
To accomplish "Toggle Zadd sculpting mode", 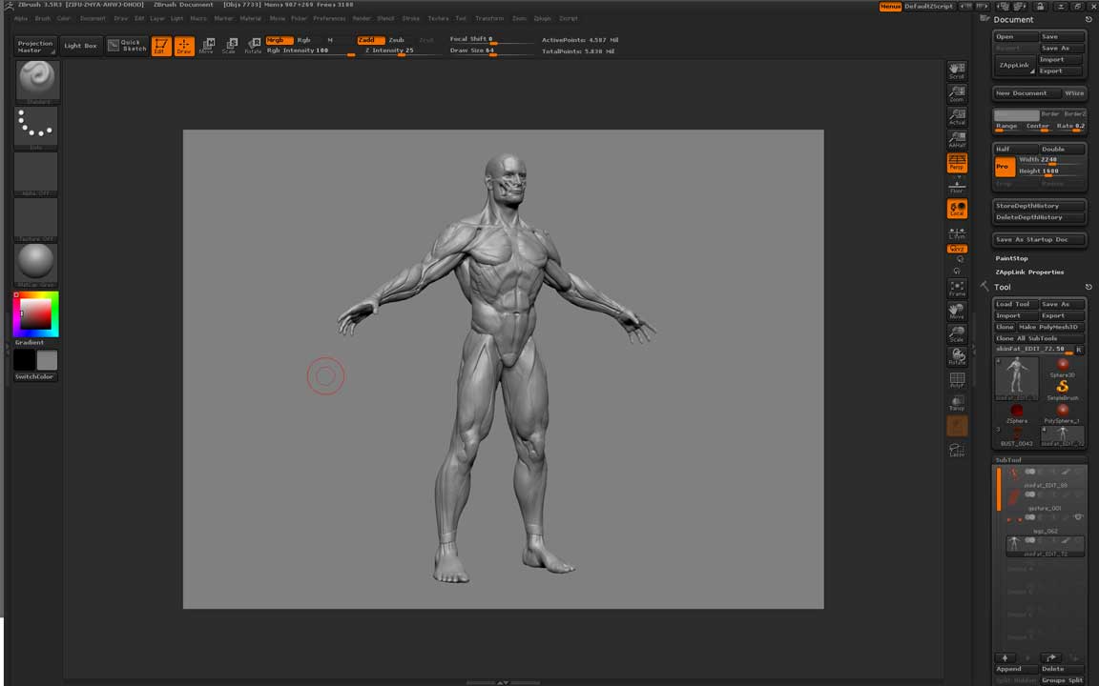I will pyautogui.click(x=370, y=41).
